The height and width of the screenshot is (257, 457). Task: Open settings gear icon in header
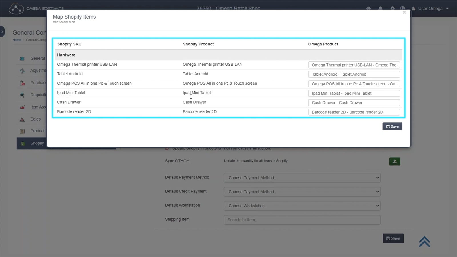coord(392,8)
